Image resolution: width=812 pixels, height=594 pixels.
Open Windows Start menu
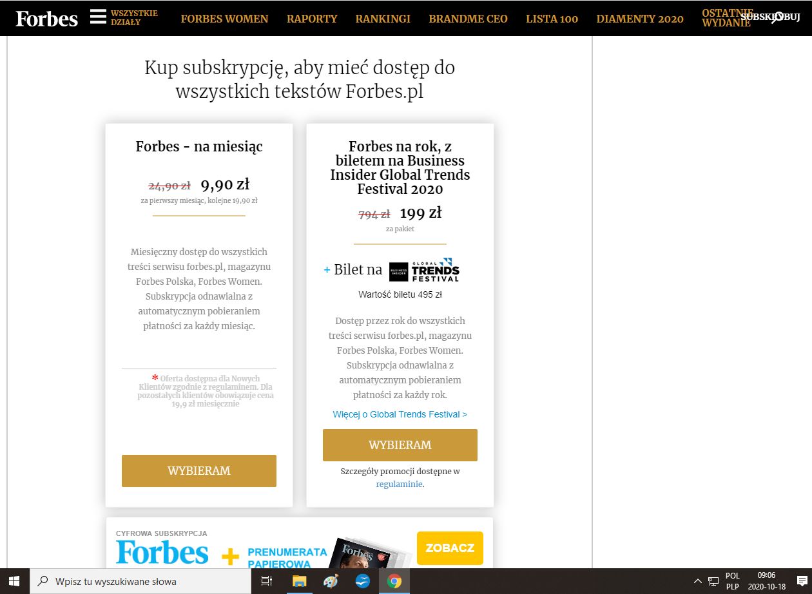[x=14, y=581]
